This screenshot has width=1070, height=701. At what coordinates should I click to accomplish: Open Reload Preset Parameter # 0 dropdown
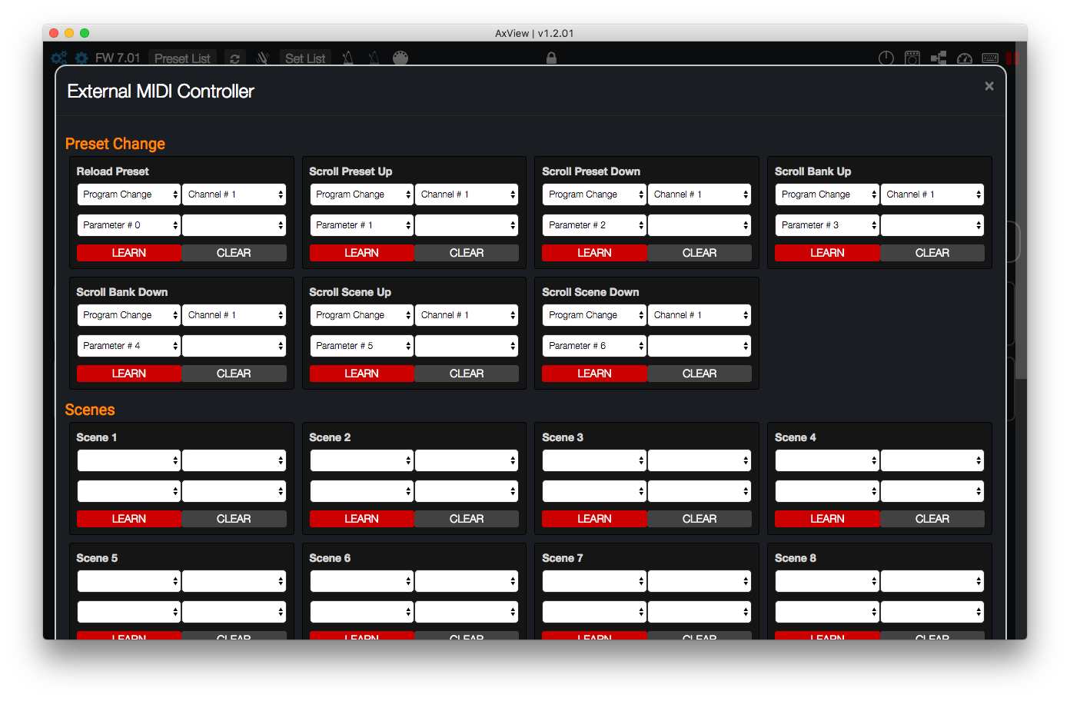[x=128, y=225]
